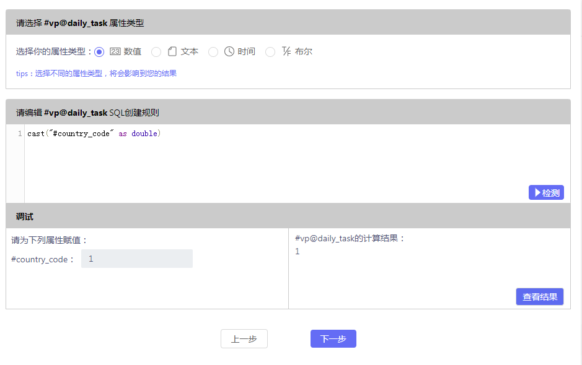Image resolution: width=582 pixels, height=365 pixels.
Task: Click the SQL创建规则 section header
Action: tap(87, 113)
